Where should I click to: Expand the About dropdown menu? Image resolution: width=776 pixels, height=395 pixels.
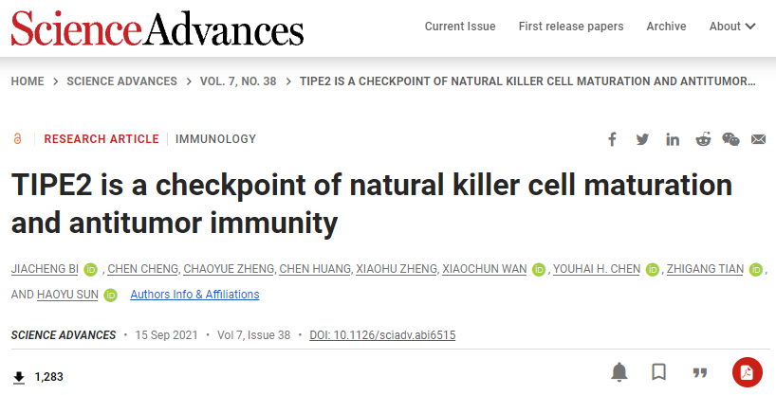point(732,27)
